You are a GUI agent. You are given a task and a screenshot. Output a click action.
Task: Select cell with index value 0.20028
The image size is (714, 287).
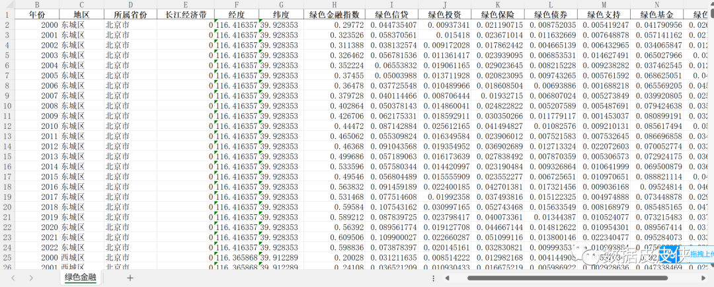tap(335, 257)
